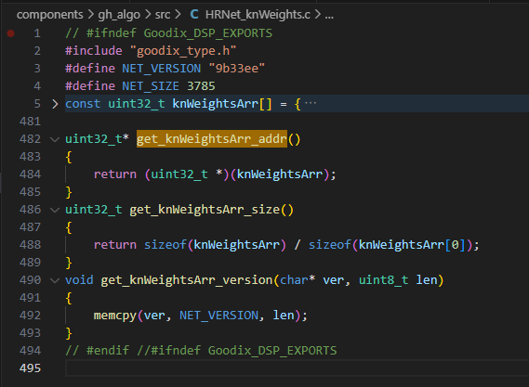
Task: Click the knWeightsArr name in return statement
Action: (x=280, y=174)
